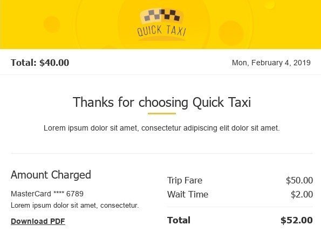Image resolution: width=321 pixels, height=232 pixels.
Task: Open the Download PDF link
Action: click(38, 221)
